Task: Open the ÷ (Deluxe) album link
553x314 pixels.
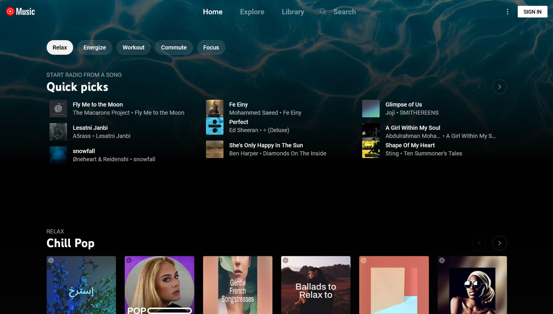Action: (276, 130)
